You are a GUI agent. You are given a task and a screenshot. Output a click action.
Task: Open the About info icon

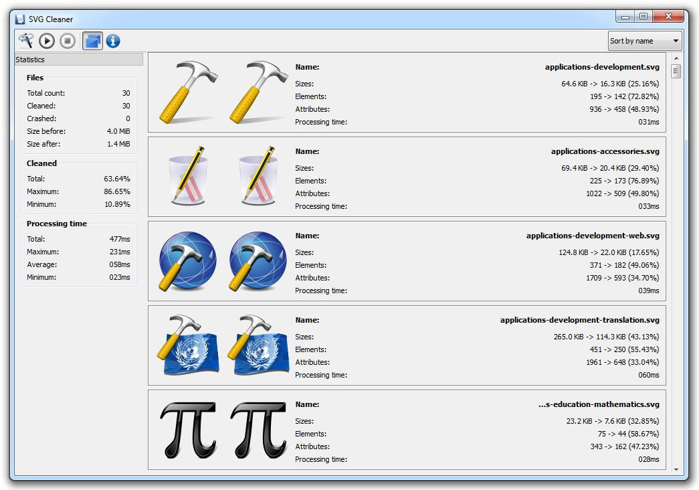(x=113, y=41)
